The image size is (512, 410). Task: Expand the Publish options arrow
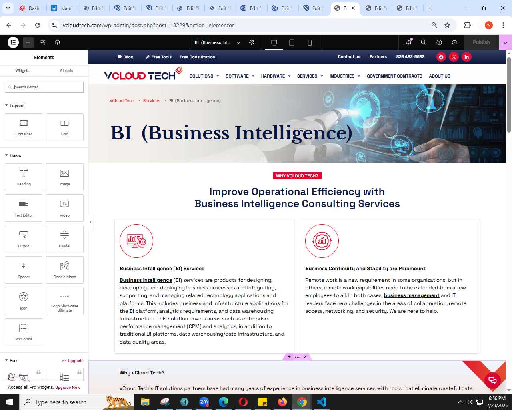click(x=505, y=42)
